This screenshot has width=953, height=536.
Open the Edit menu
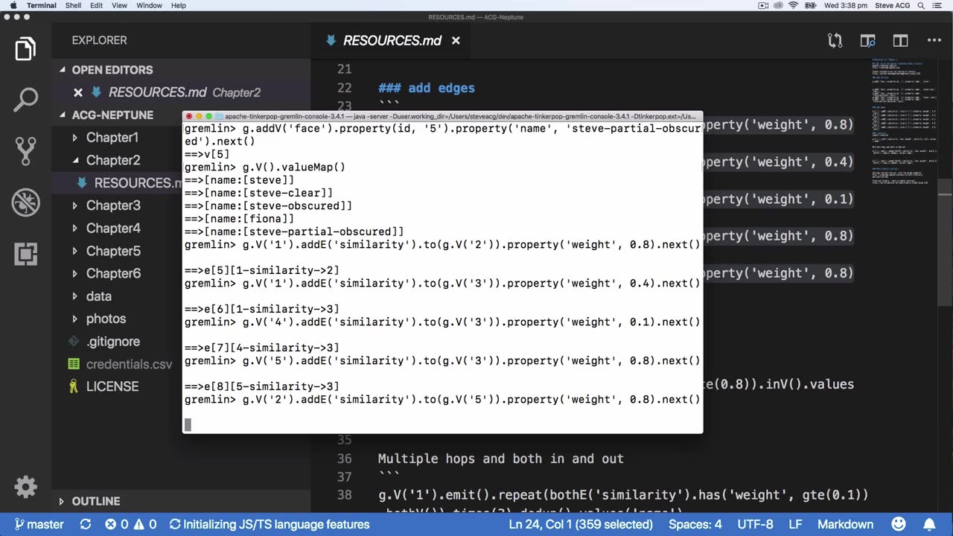tap(97, 5)
